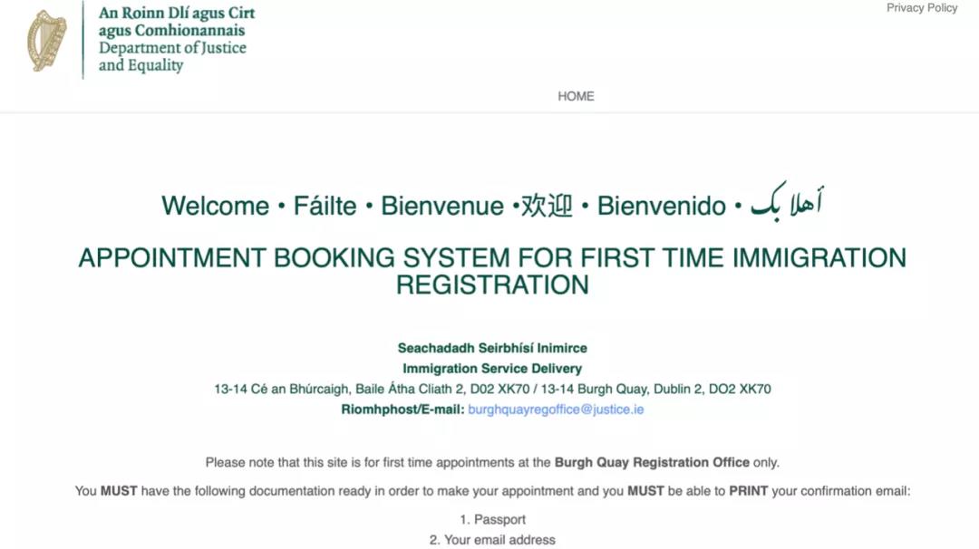Click the 'Bienvenido' greeting word
This screenshot has height=549, width=979.
661,206
